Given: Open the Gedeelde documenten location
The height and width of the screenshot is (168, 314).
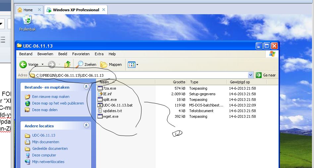Looking at the screenshot, I should point(50,148).
